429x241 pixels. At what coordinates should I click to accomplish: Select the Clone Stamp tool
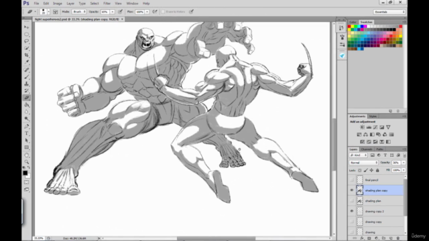[x=27, y=84]
